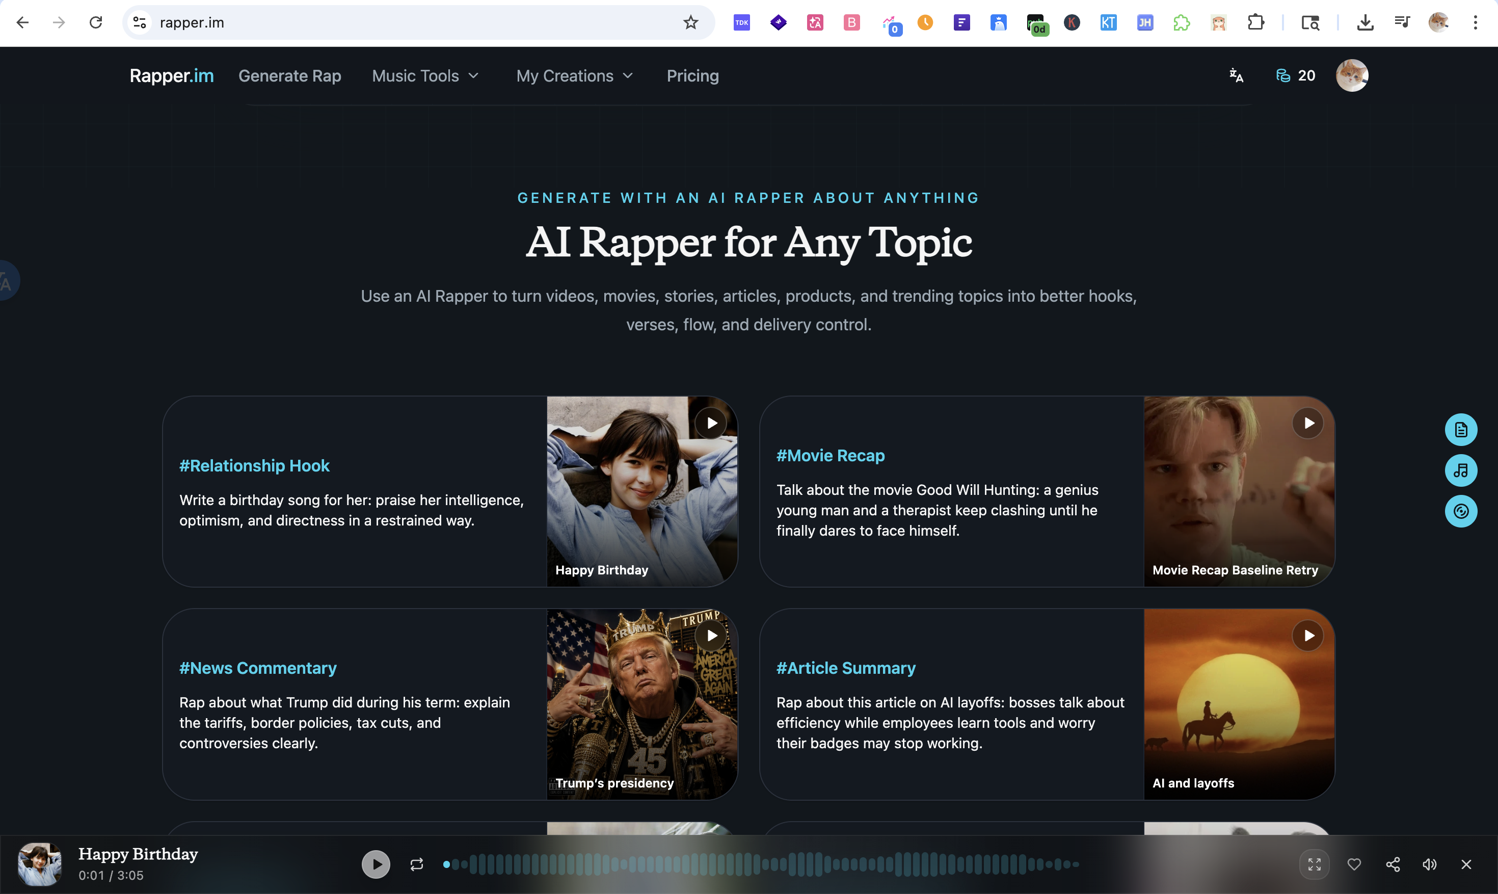The height and width of the screenshot is (894, 1498).
Task: Toggle loop repeat in the player bar
Action: 417,864
